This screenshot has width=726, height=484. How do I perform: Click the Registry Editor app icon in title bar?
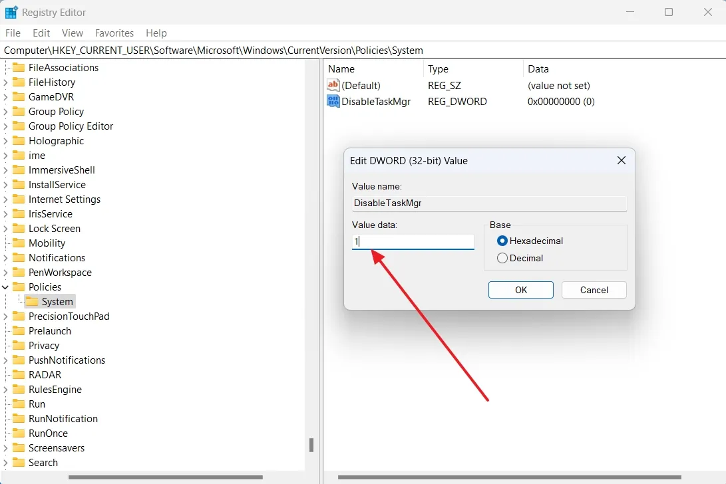pos(11,12)
